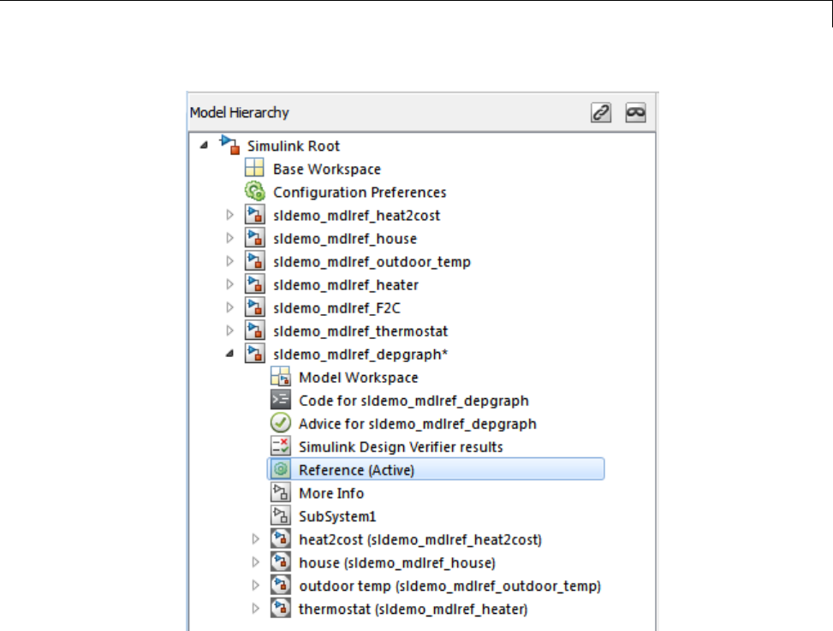Click the mask glasses icon in Model Hierarchy header
The width and height of the screenshot is (833, 631).
click(x=635, y=113)
